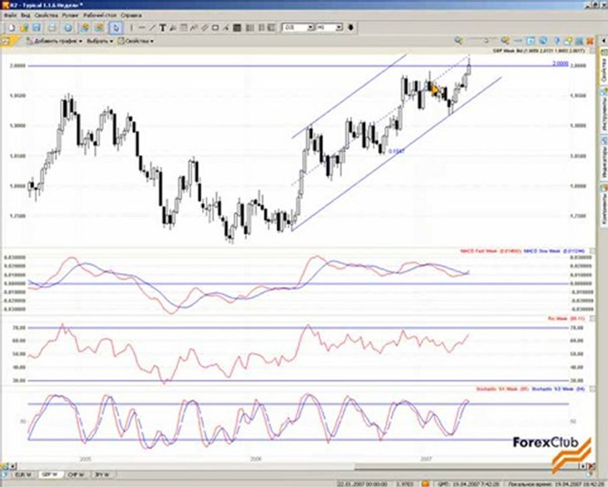Select the horizontal line drawing tool
Viewport: 608px width, 487px height.
(142, 28)
